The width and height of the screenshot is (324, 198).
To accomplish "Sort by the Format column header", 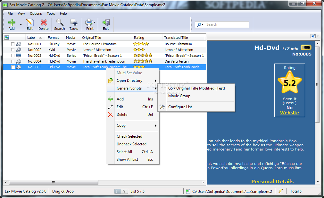I will click(55, 38).
